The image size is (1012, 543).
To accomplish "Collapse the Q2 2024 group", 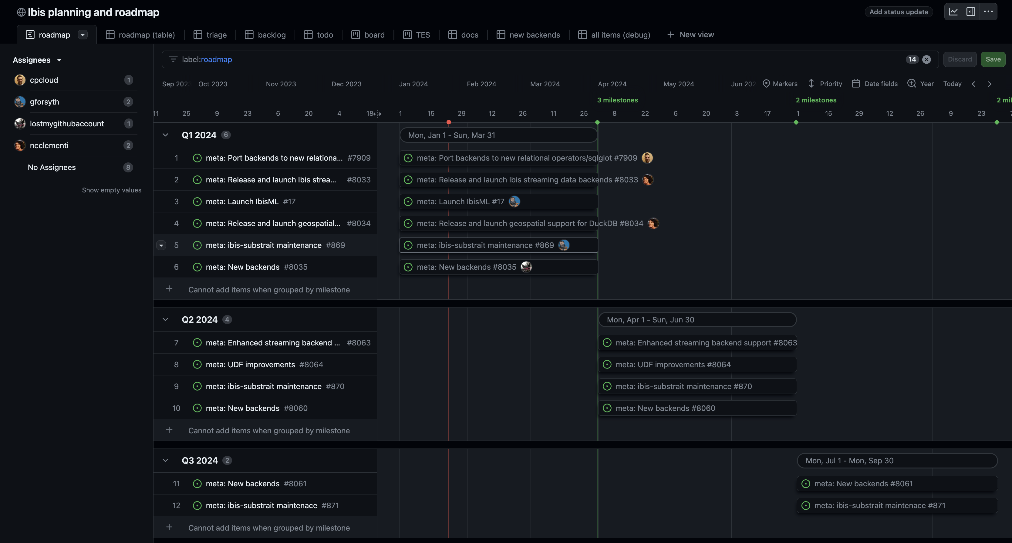I will tap(165, 319).
